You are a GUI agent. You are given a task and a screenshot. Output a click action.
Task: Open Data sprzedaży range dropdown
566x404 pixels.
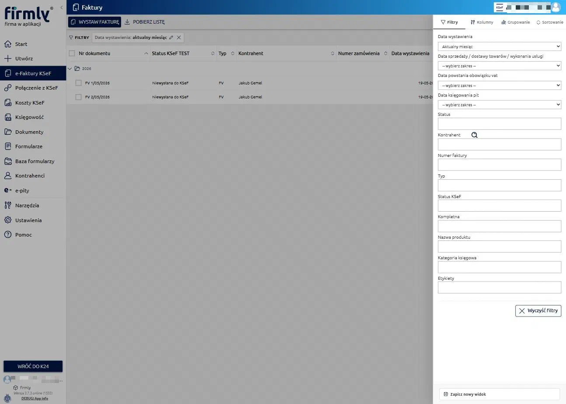click(500, 66)
